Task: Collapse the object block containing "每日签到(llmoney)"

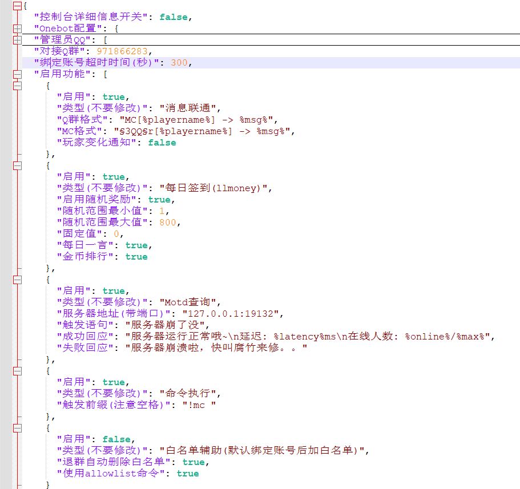Action: [17, 166]
